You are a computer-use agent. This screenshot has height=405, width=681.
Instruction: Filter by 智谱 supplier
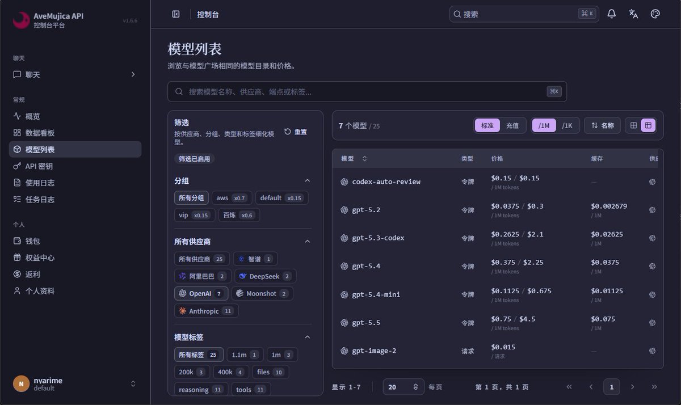pos(255,259)
